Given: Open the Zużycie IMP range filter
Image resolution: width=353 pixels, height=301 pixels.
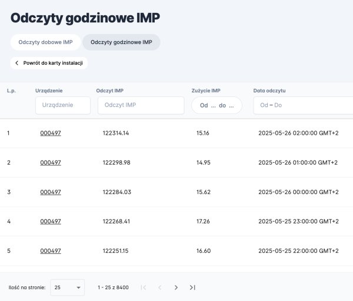Looking at the screenshot, I should coord(217,105).
